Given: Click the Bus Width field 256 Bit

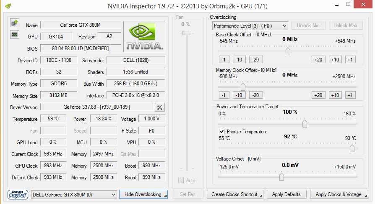Looking at the screenshot, I should click(x=136, y=84).
